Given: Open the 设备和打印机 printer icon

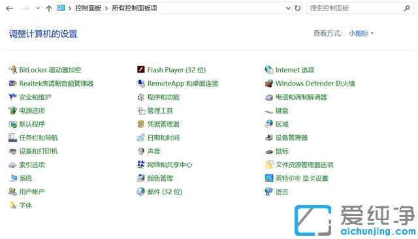Looking at the screenshot, I should pos(12,151).
